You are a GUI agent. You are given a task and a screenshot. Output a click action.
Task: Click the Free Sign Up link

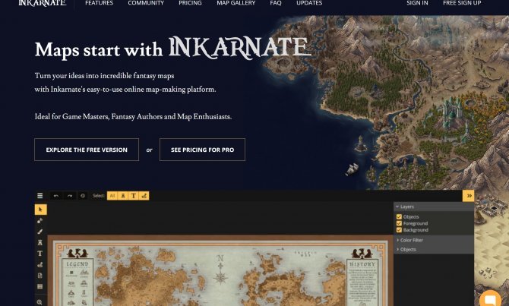[462, 3]
